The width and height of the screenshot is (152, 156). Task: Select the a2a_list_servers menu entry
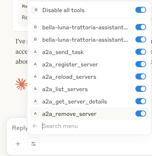[89, 89]
